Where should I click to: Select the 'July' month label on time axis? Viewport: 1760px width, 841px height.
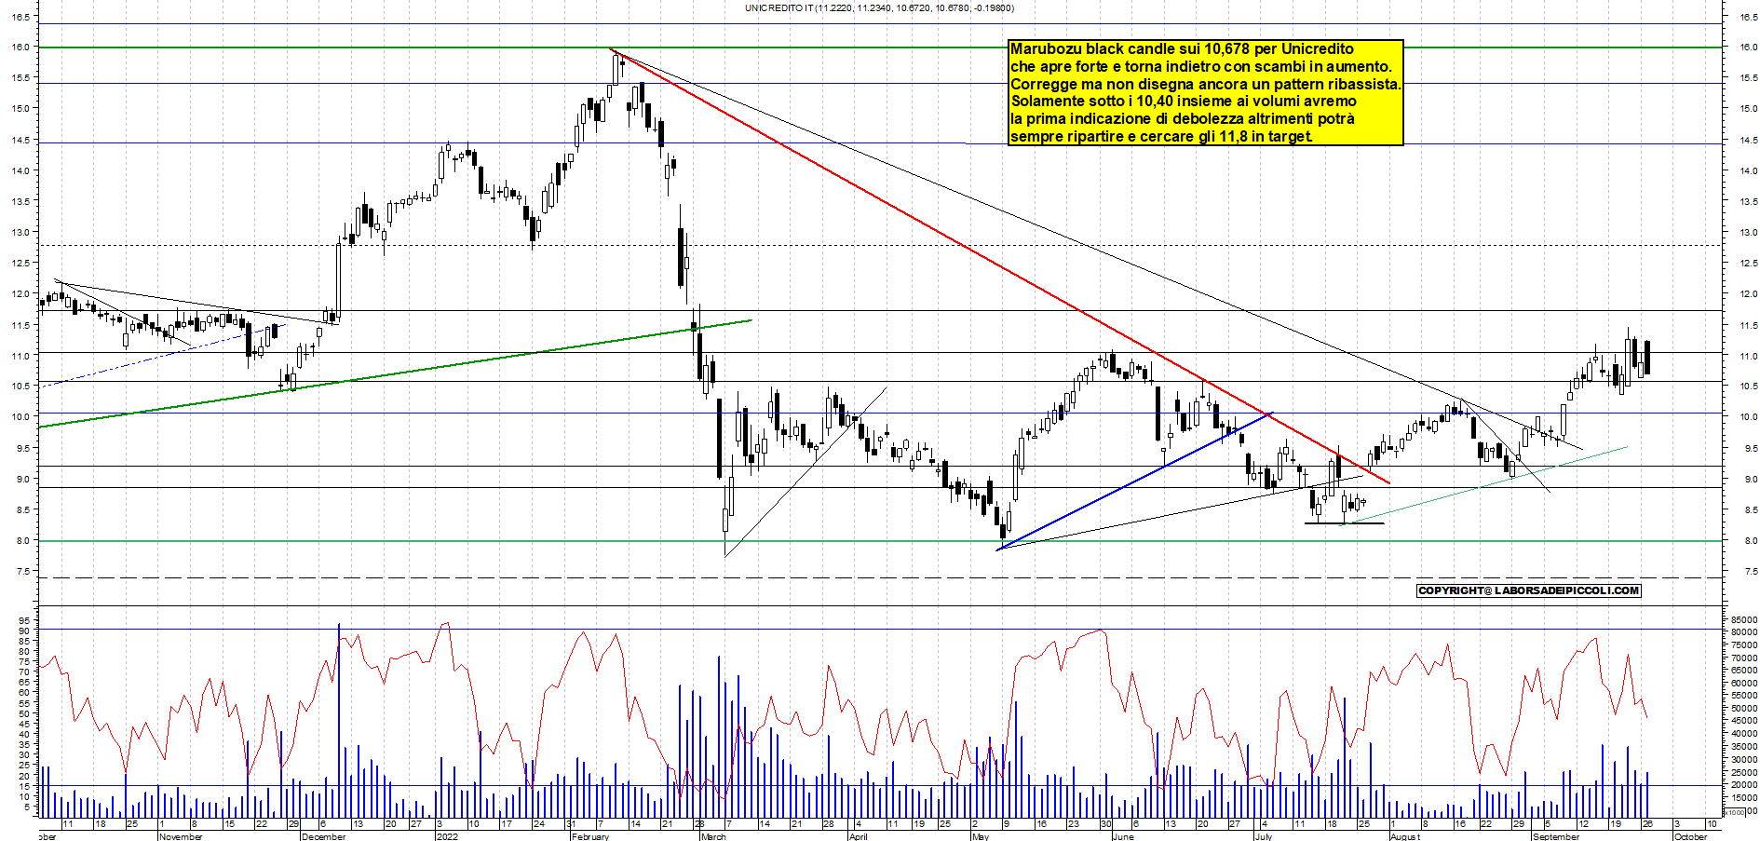(1263, 836)
